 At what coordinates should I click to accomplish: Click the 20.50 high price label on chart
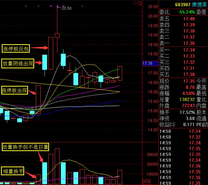point(67,8)
